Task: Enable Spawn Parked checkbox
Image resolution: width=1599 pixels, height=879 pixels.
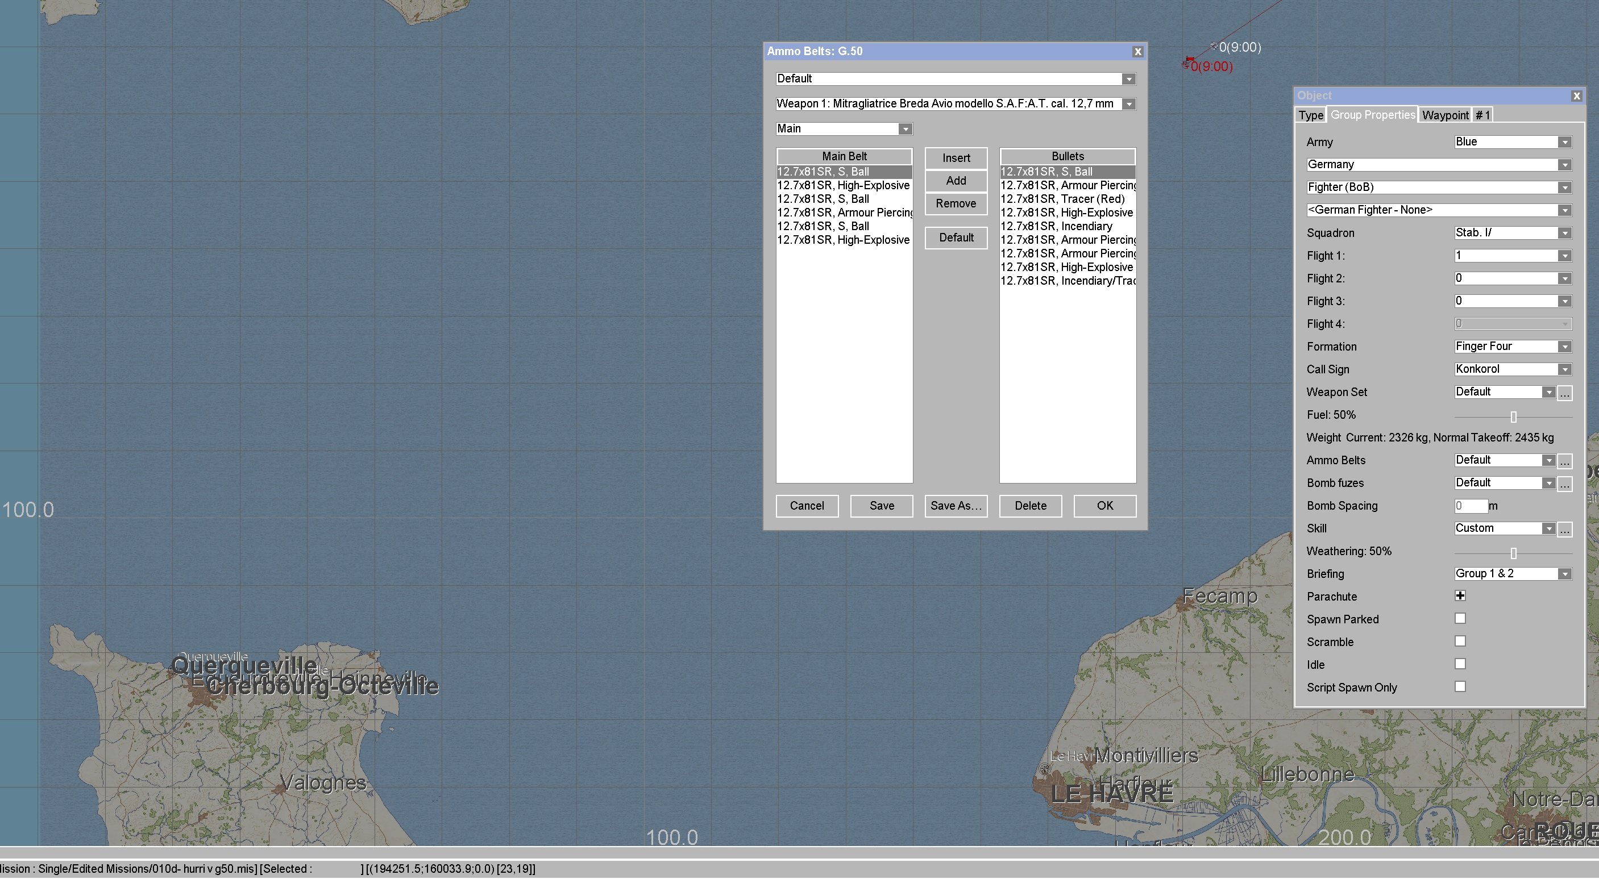Action: pos(1460,619)
